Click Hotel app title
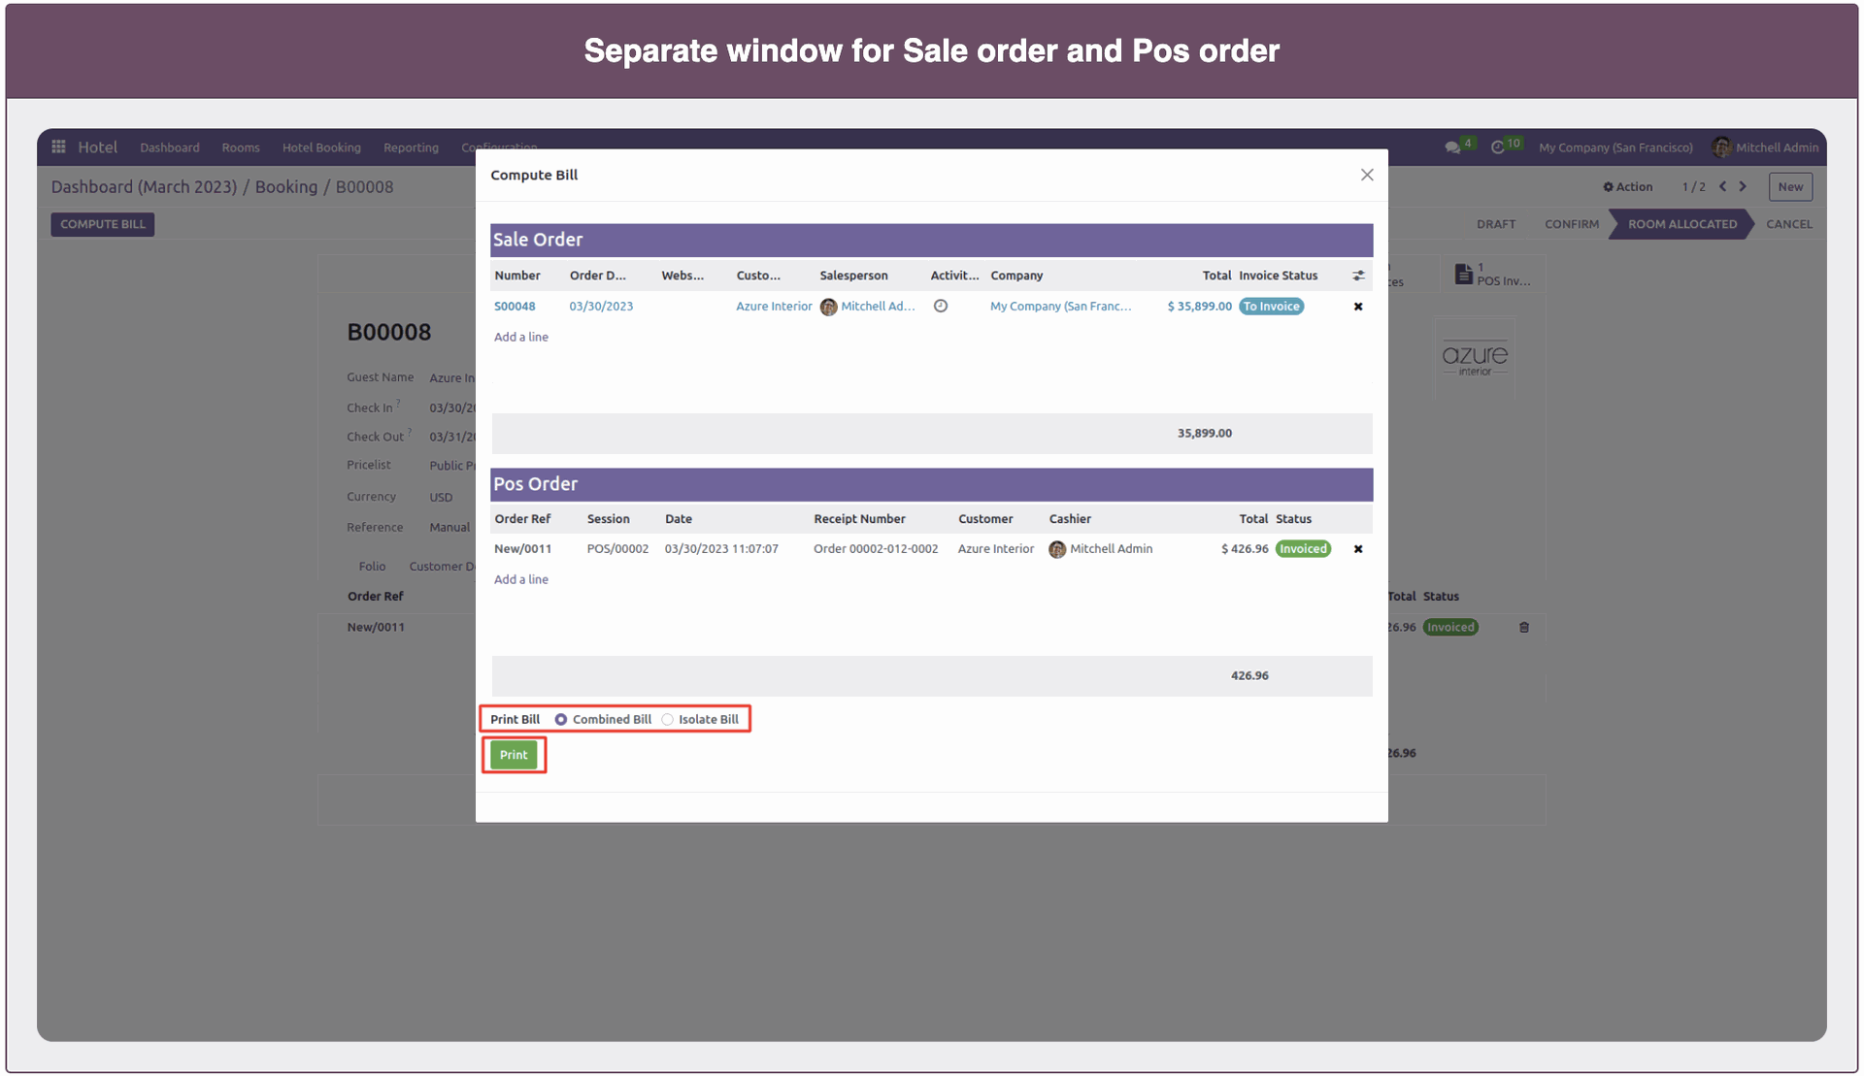 [x=97, y=147]
